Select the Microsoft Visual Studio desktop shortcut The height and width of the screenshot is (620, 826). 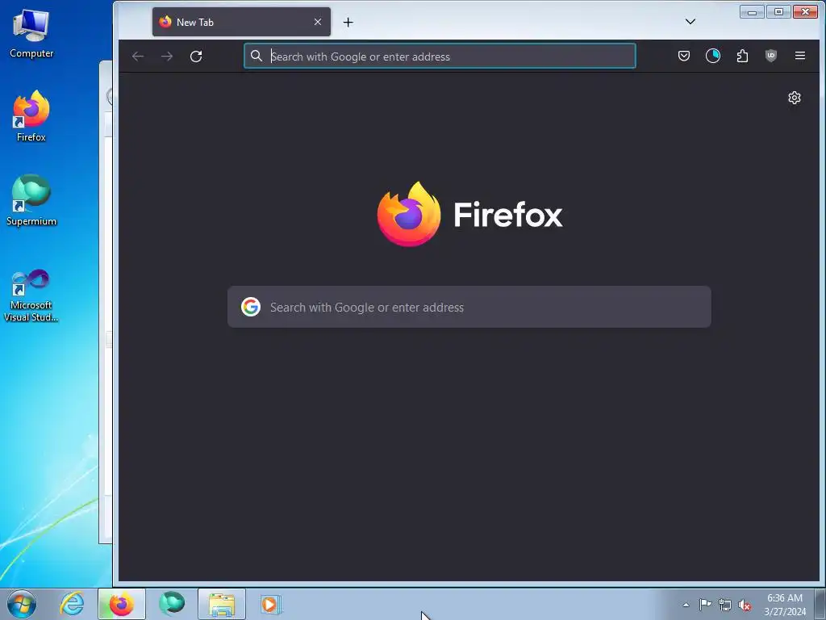coord(31,295)
